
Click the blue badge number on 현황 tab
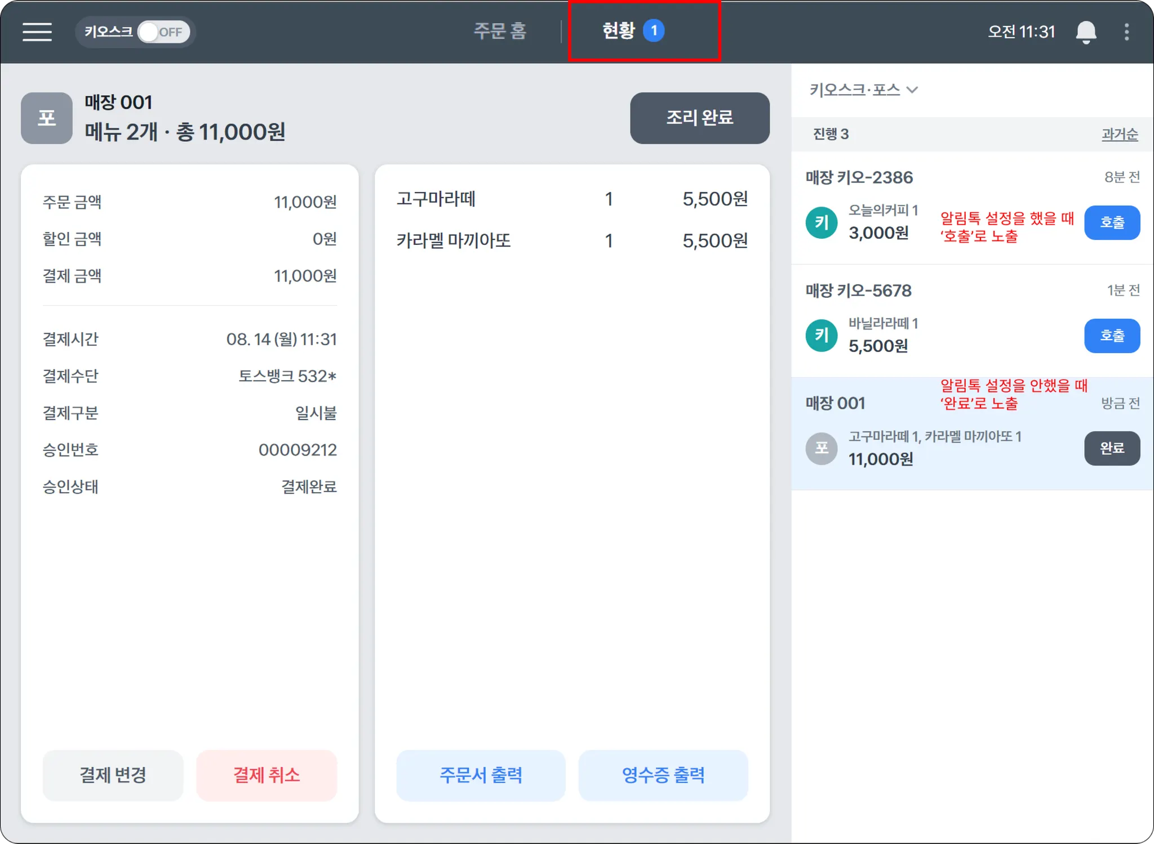[654, 30]
